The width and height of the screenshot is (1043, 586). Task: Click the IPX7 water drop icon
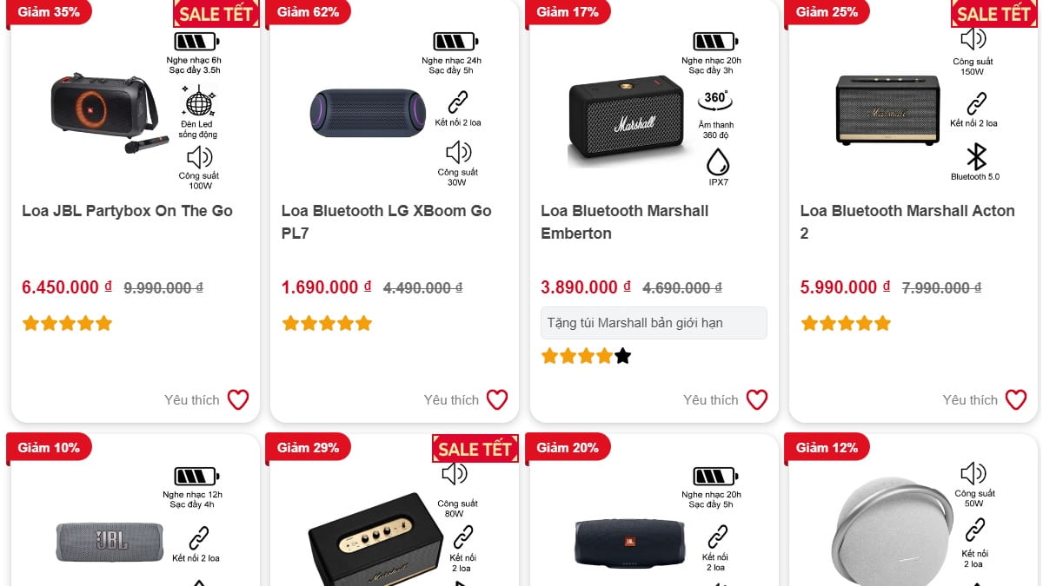tap(718, 162)
